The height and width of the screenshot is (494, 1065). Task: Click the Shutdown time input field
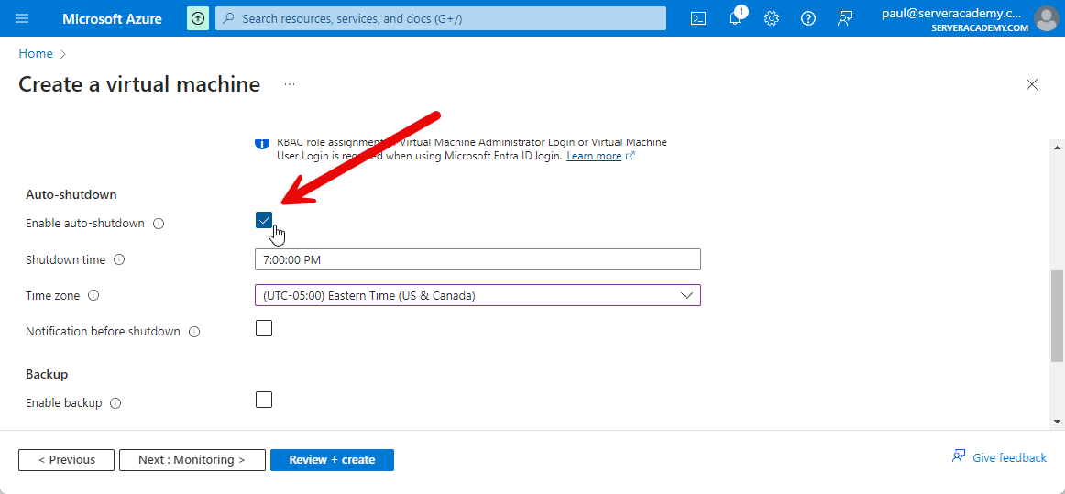478,259
